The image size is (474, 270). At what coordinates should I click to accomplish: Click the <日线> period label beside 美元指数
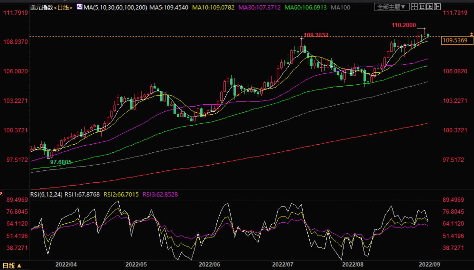63,7
